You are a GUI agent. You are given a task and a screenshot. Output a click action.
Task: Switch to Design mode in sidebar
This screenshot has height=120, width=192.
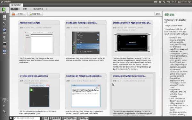[x=4, y=24]
